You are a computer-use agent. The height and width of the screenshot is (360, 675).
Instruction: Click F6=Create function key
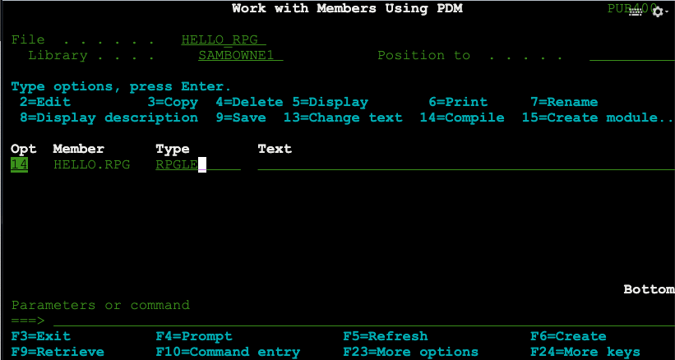[568, 336]
